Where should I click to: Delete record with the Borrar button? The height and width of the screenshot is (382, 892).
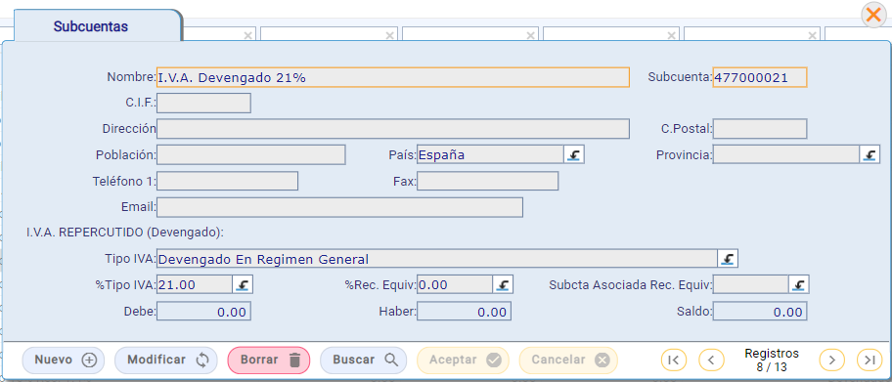269,360
